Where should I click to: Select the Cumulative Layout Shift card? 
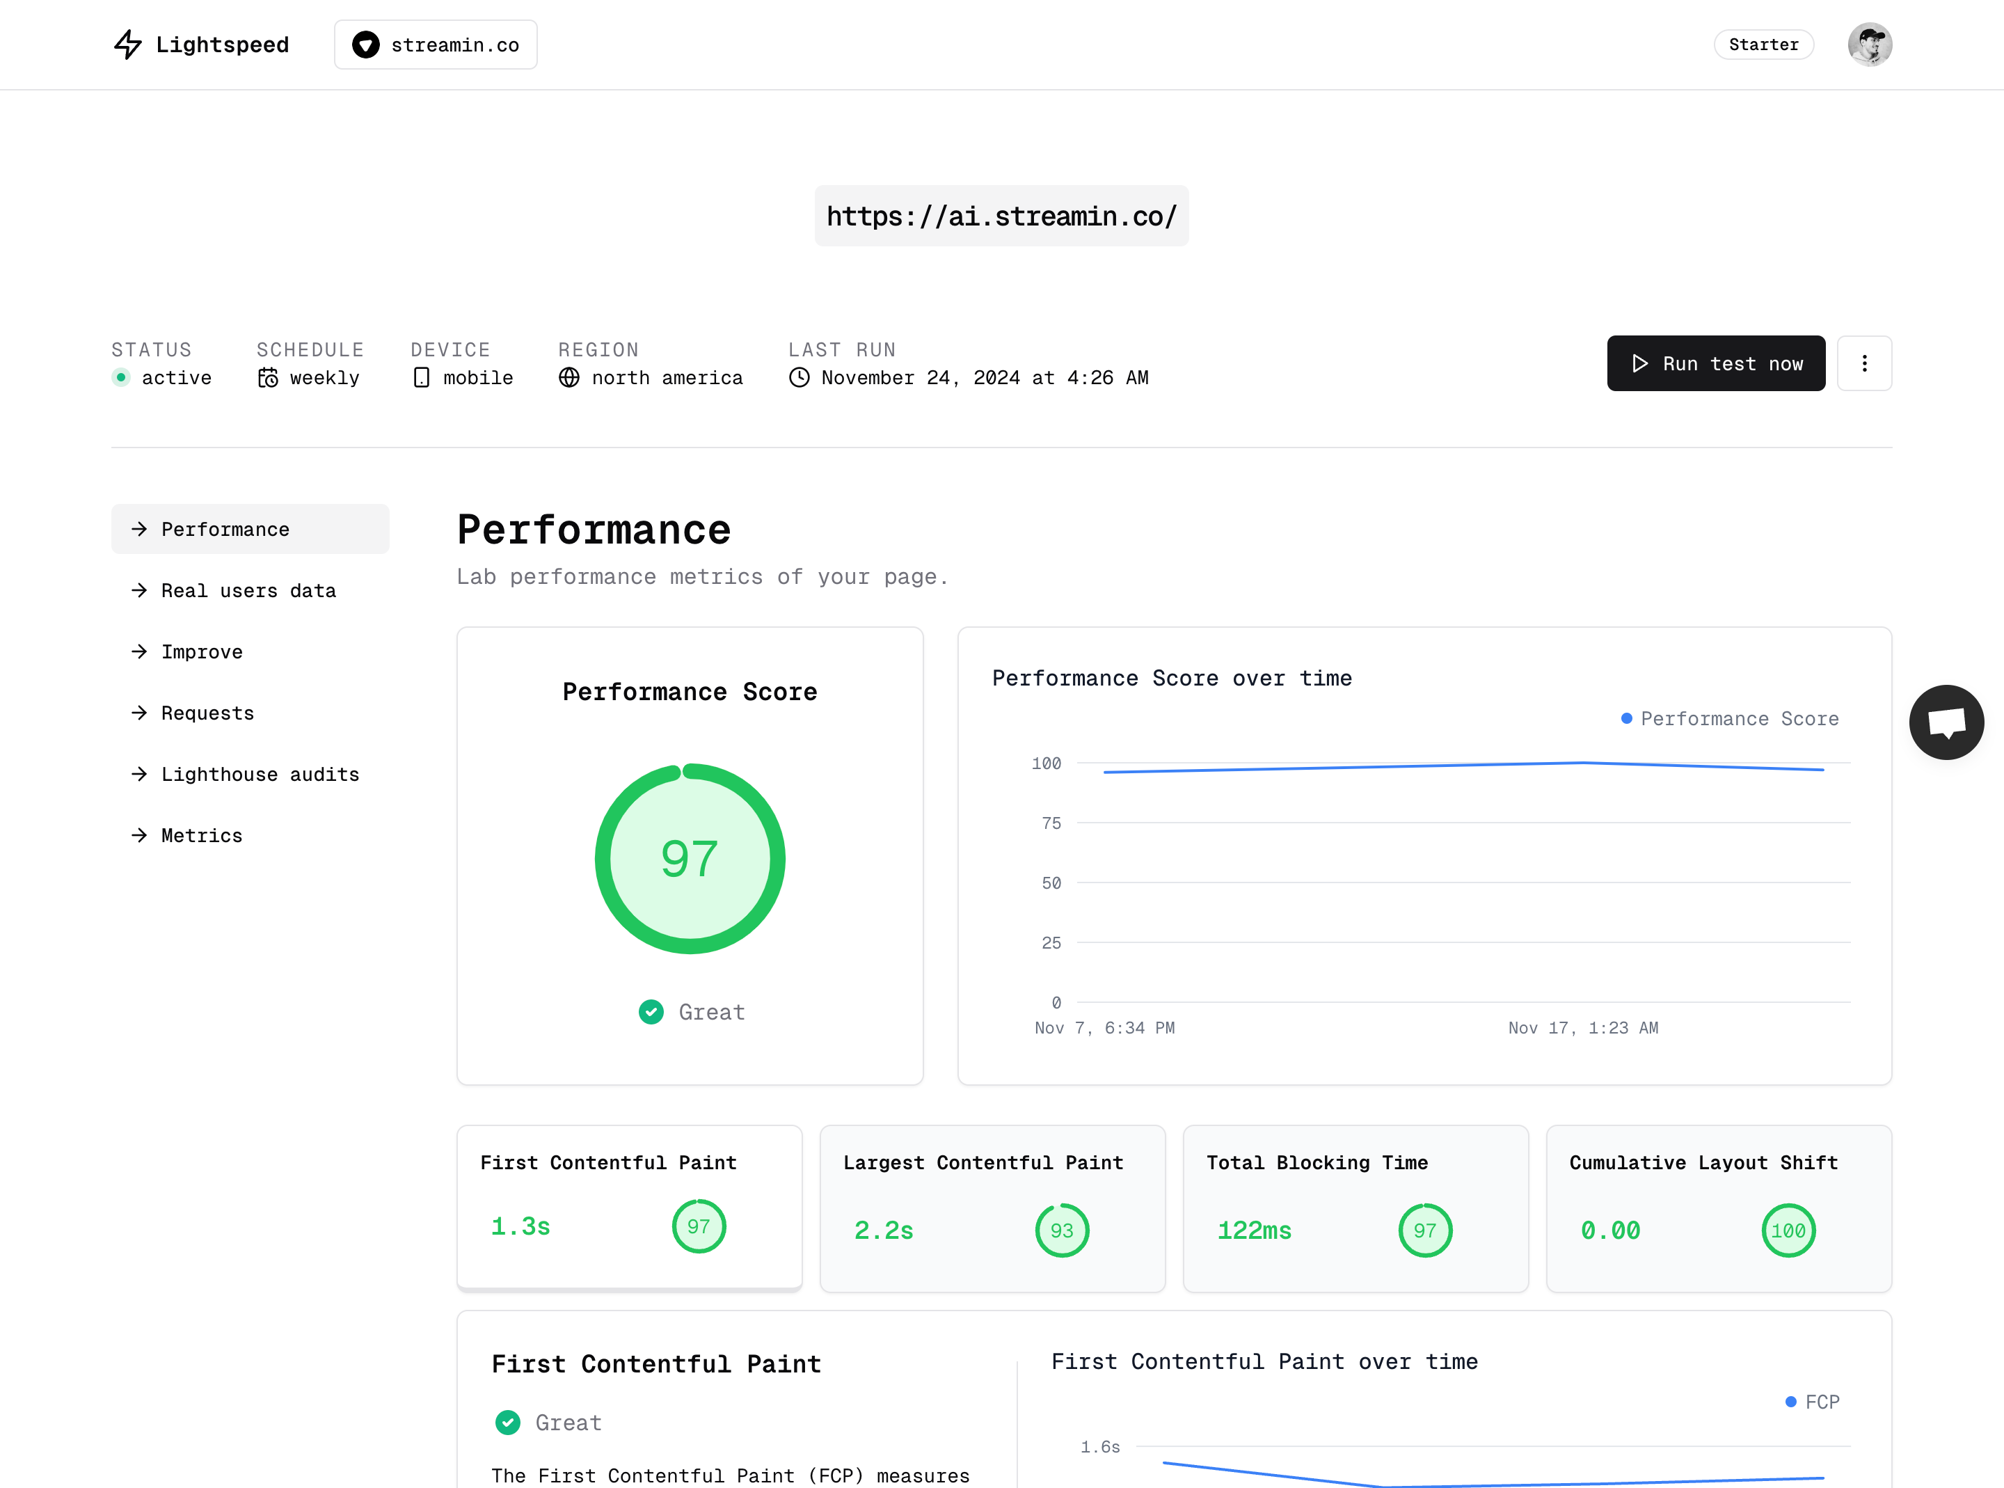1719,1208
